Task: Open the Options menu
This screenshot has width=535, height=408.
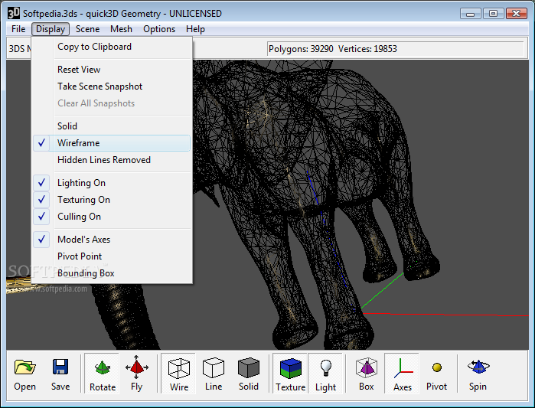Action: (159, 29)
